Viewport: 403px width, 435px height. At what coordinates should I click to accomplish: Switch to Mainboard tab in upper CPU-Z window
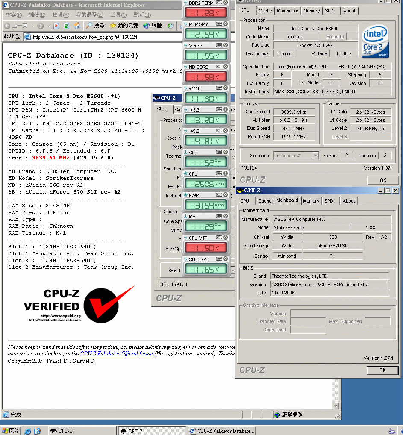click(x=288, y=11)
